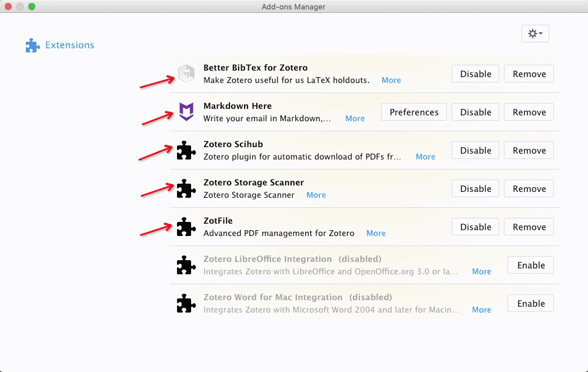The width and height of the screenshot is (588, 372).
Task: Click the Zotero Word for Mac icon
Action: pyautogui.click(x=186, y=303)
